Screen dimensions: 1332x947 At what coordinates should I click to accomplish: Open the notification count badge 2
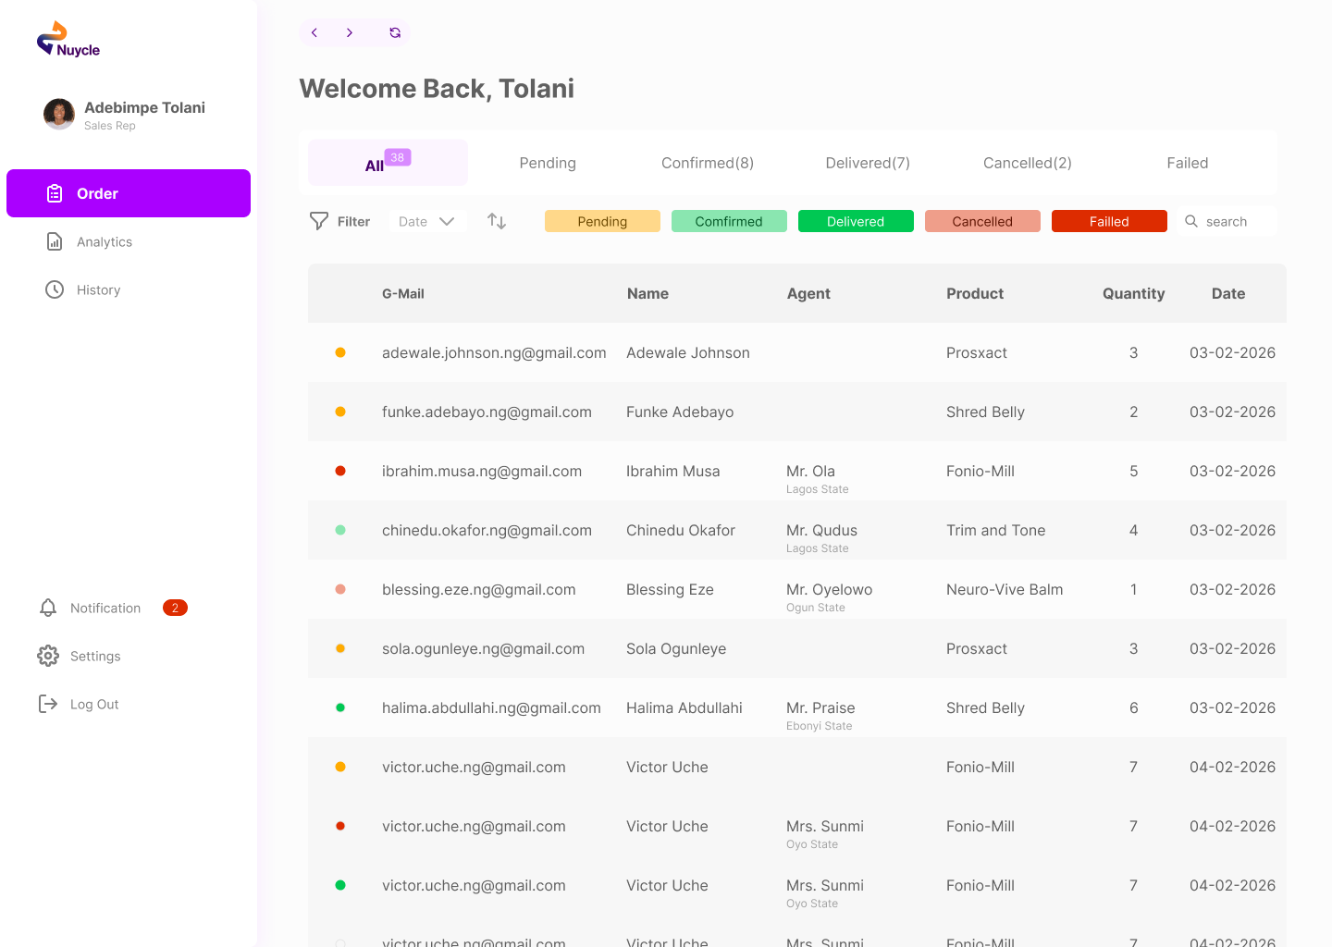coord(175,608)
